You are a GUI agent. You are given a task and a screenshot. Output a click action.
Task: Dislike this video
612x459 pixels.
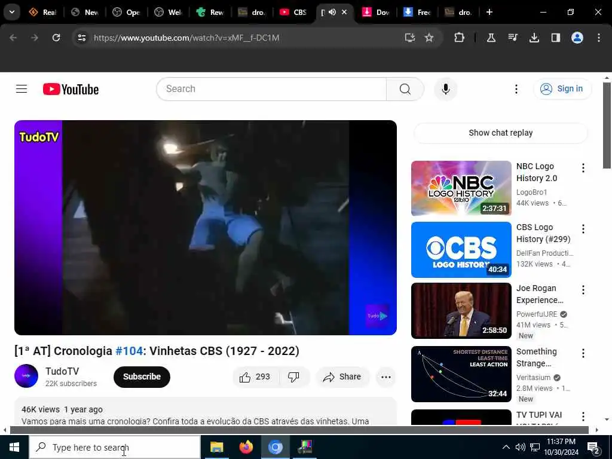(x=293, y=377)
